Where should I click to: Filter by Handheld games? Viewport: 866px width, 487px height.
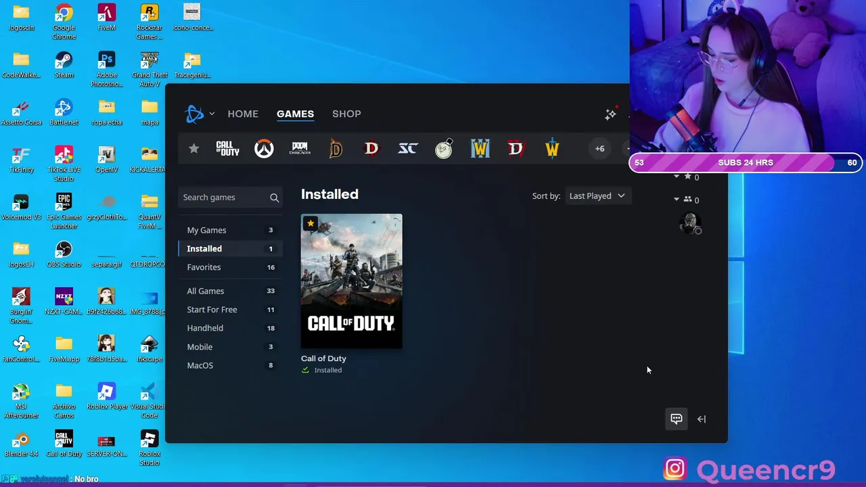tap(231, 328)
